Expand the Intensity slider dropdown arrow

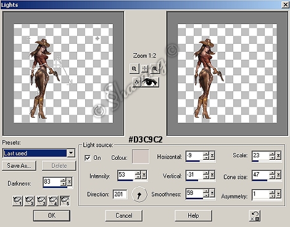tap(144, 175)
